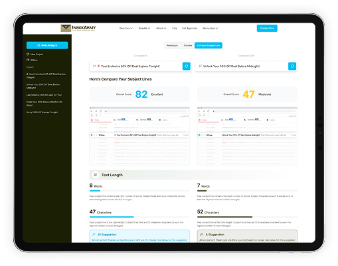
Task: Click the New Analyze button
Action: 47,45
